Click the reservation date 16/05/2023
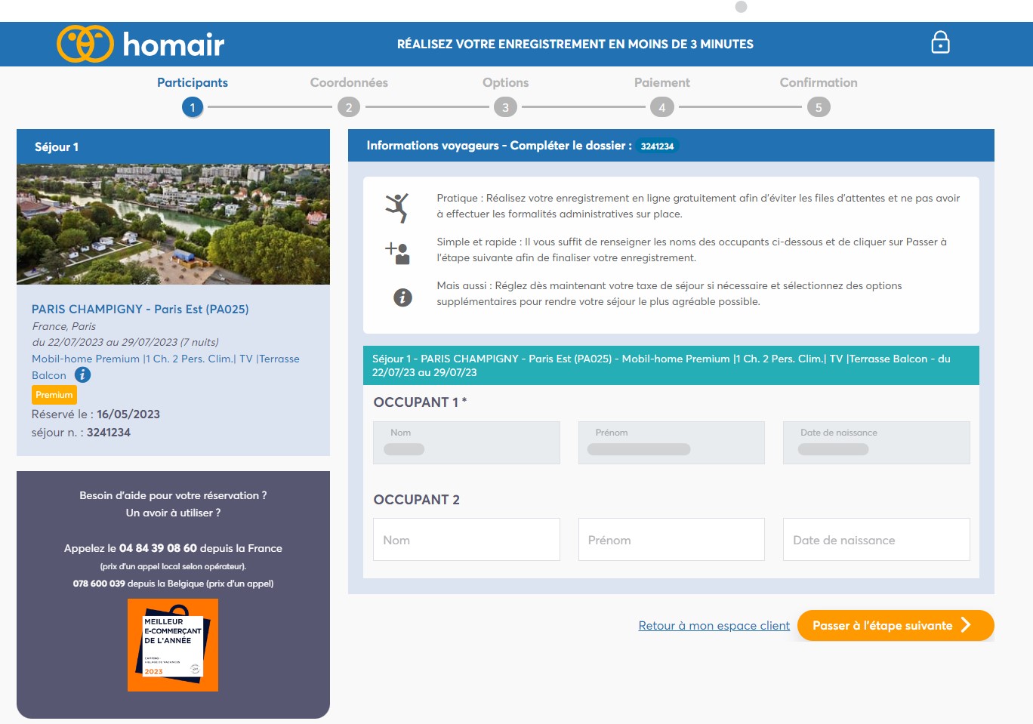The height and width of the screenshot is (724, 1033). click(x=128, y=414)
